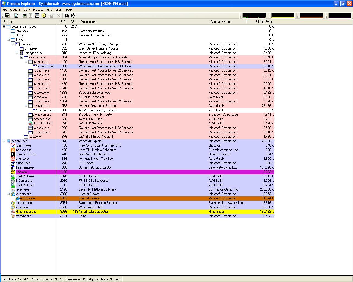Collapse the parent iexplore.exe PID 3828 branch
353x282 pixels.
[8, 194]
